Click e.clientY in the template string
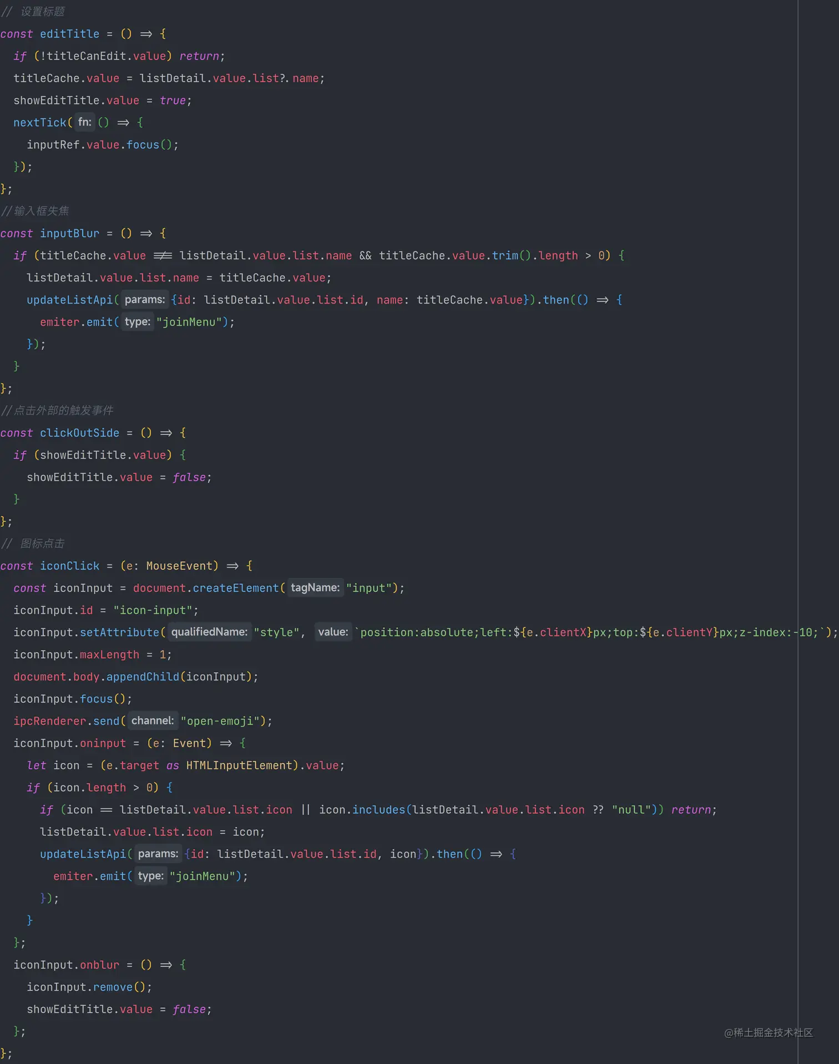The height and width of the screenshot is (1064, 839). click(x=683, y=633)
